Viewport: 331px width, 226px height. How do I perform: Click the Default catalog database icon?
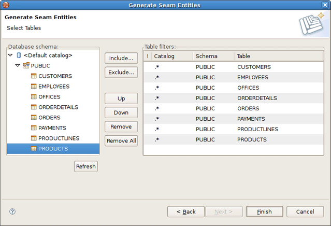pyautogui.click(x=19, y=55)
